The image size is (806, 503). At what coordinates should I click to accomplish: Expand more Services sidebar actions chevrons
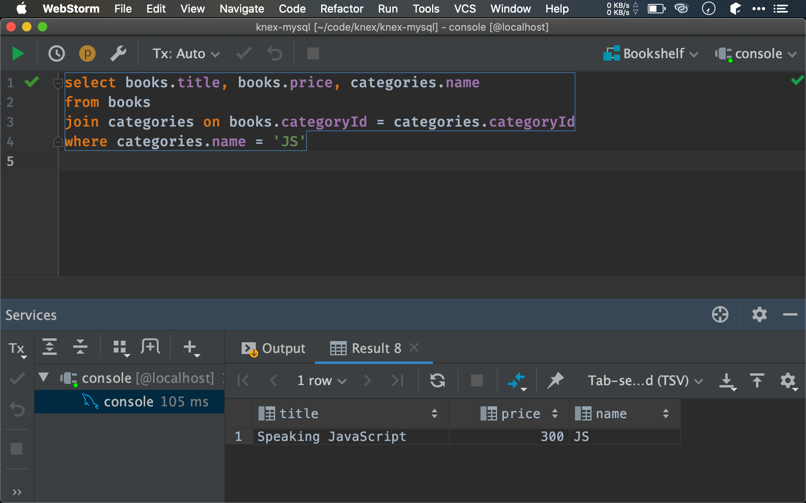coord(17,492)
